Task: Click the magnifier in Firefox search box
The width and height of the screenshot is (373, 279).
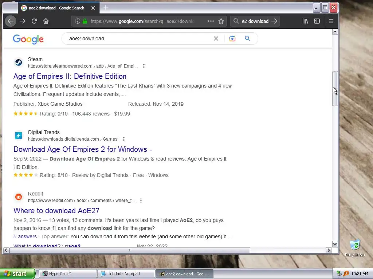Action: click(236, 21)
